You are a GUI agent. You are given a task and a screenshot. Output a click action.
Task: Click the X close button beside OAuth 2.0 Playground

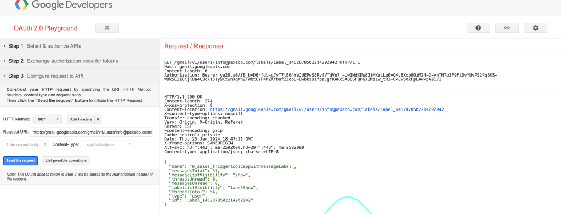[107, 28]
